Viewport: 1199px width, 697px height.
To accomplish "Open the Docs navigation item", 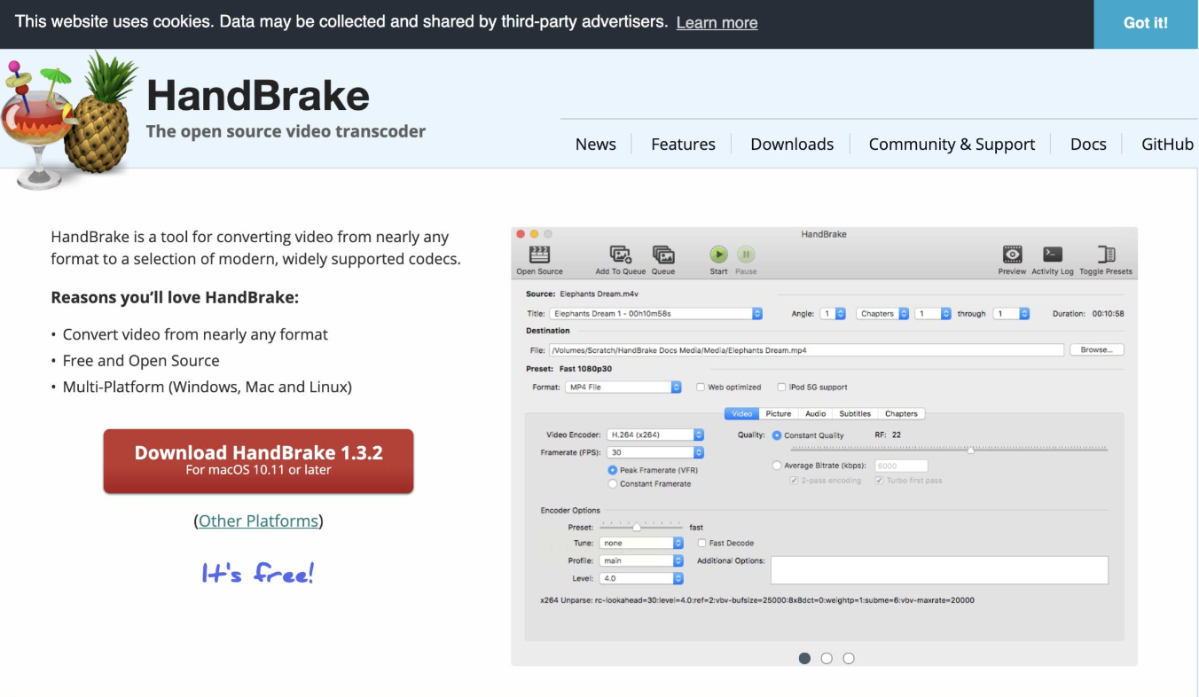I will [x=1088, y=145].
